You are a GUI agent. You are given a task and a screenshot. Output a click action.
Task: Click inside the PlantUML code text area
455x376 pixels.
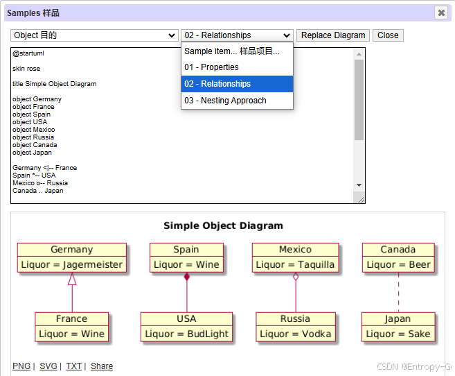[188, 126]
